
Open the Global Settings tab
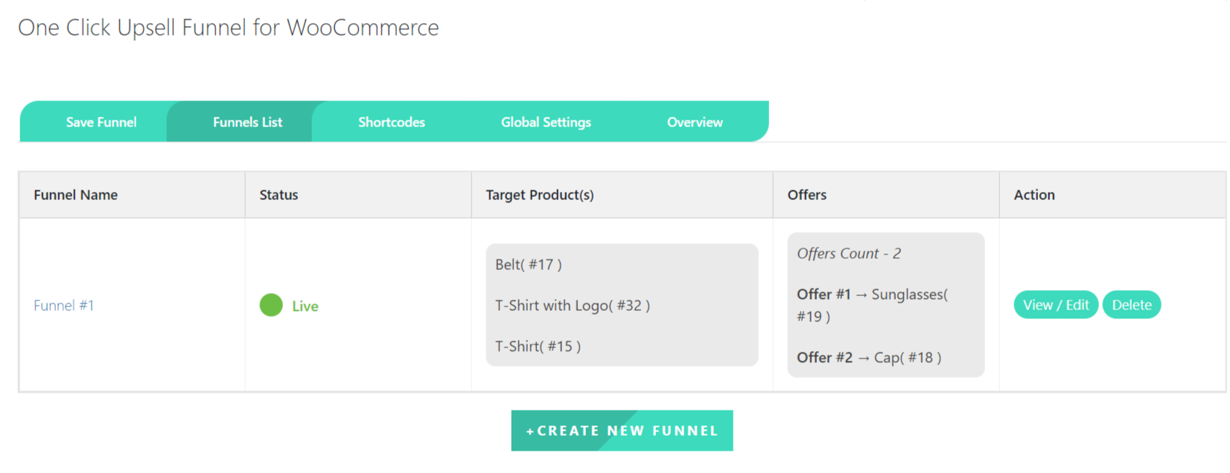point(546,122)
